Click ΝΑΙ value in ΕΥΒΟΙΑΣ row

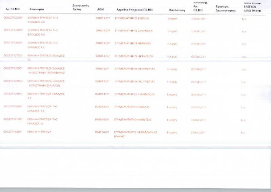click(244, 19)
